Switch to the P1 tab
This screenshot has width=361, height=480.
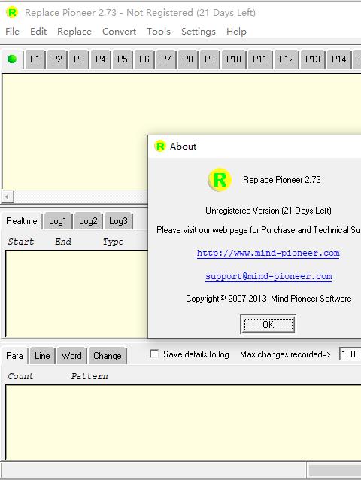click(x=35, y=59)
